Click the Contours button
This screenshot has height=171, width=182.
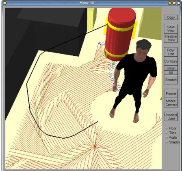(171, 61)
